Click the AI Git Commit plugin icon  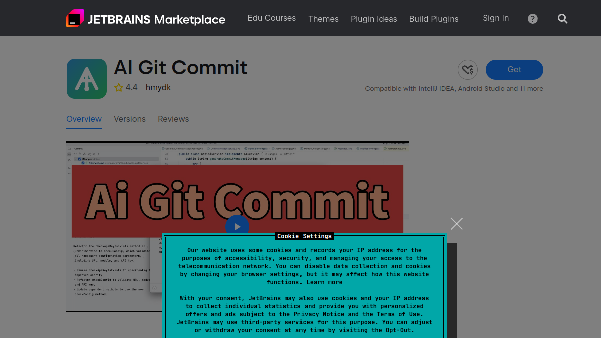tap(87, 79)
